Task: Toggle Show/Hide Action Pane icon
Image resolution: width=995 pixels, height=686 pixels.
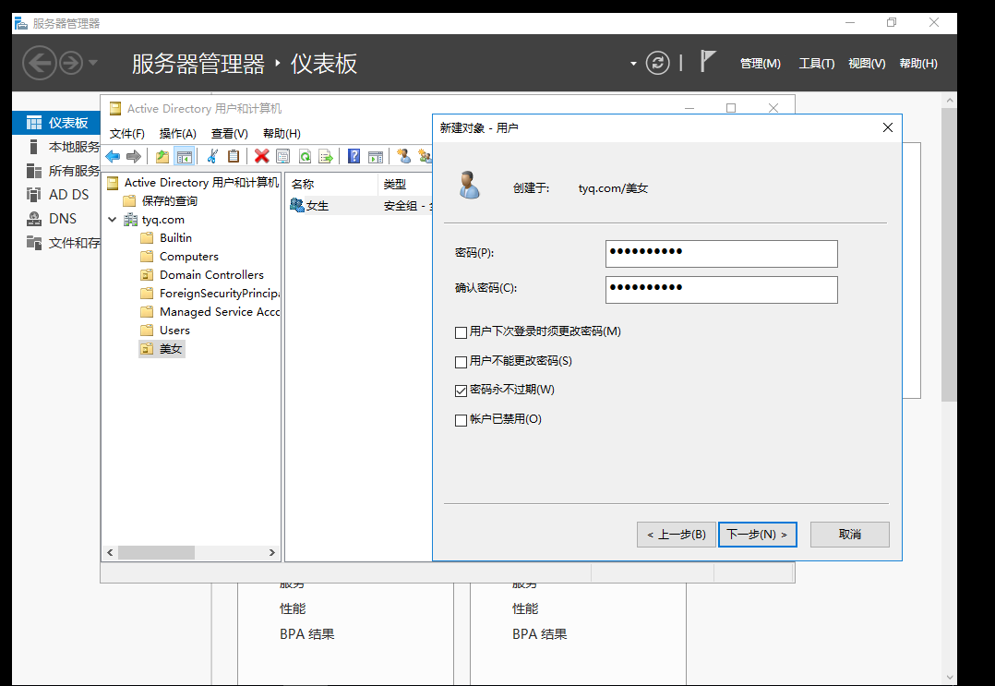Action: pos(376,156)
